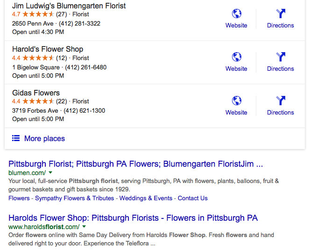
Task: Click globe Website icon for Gidas Flowers
Action: [236, 101]
